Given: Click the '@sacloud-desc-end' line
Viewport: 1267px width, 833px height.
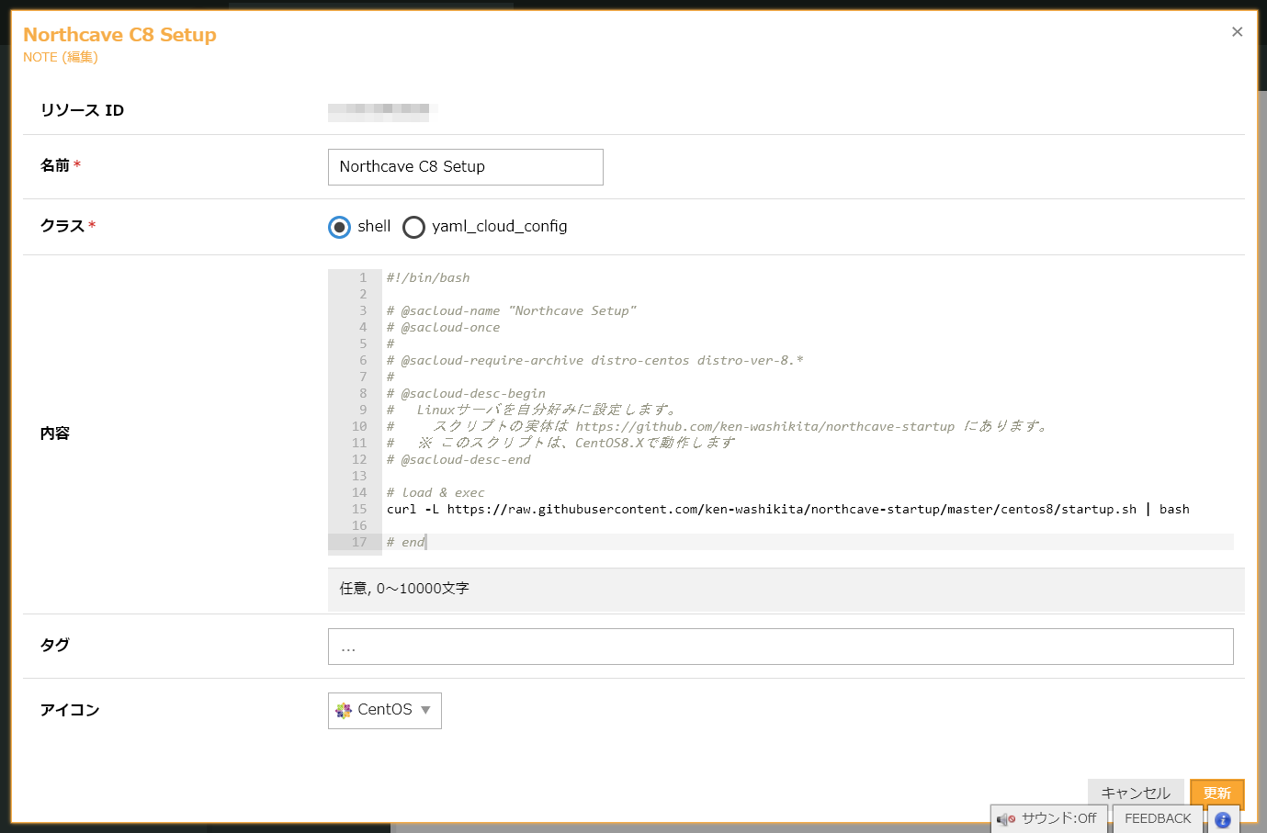Looking at the screenshot, I should pyautogui.click(x=458, y=459).
